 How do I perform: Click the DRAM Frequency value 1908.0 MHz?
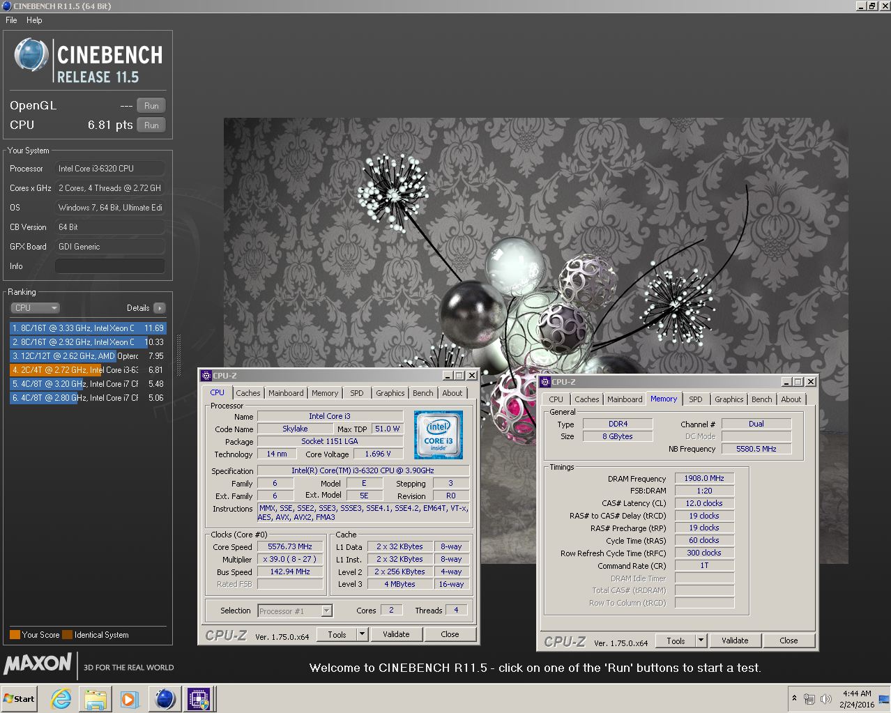point(704,479)
